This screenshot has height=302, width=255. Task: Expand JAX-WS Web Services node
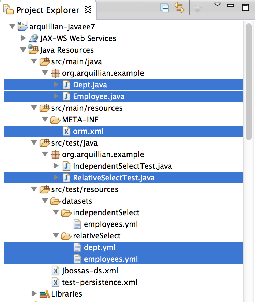(23, 38)
